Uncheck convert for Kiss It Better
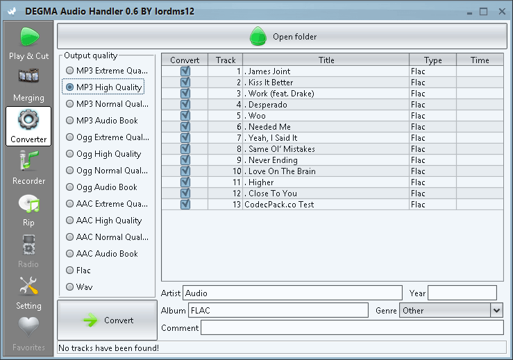This screenshot has height=360, width=513. pyautogui.click(x=185, y=82)
